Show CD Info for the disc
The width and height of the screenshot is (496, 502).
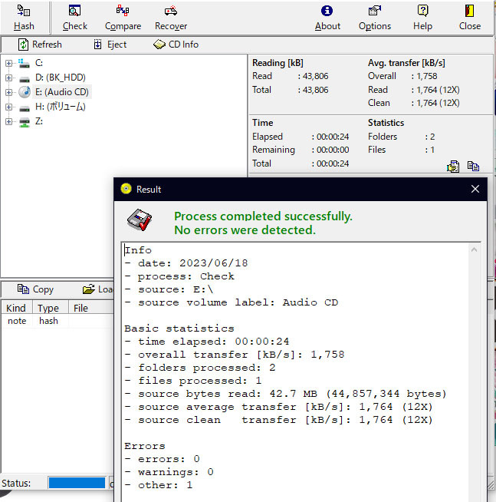coord(176,45)
